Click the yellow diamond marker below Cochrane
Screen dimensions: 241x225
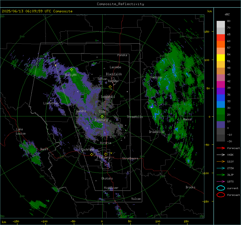coord(92,154)
